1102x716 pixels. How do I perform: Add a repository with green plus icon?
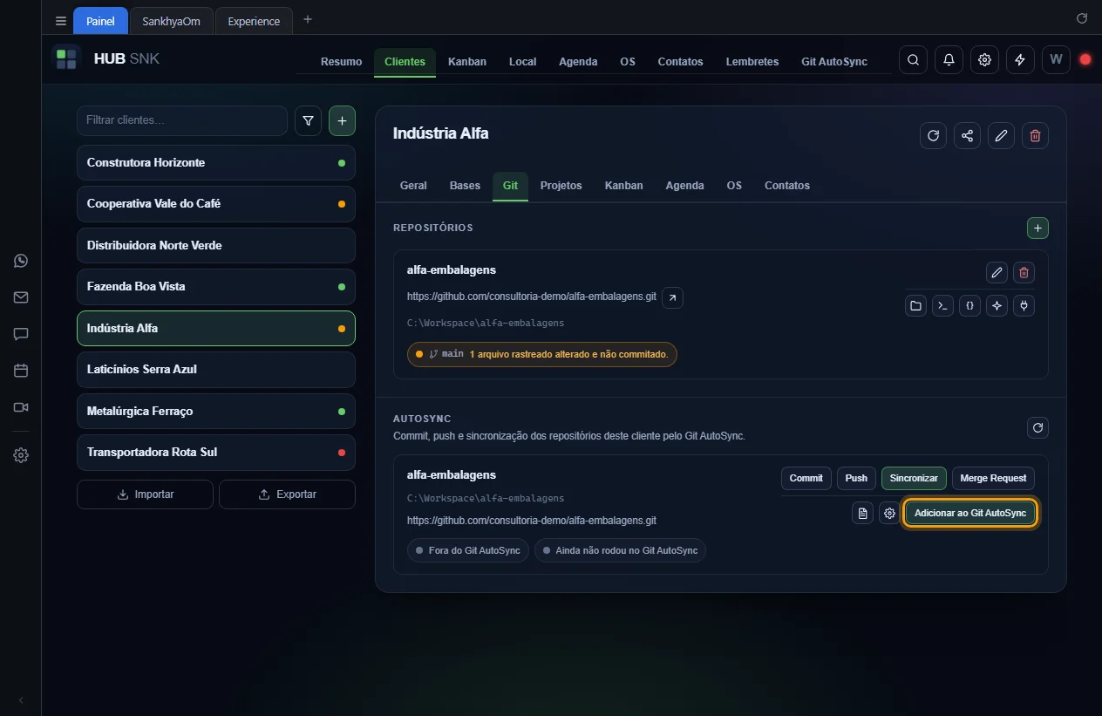1037,228
